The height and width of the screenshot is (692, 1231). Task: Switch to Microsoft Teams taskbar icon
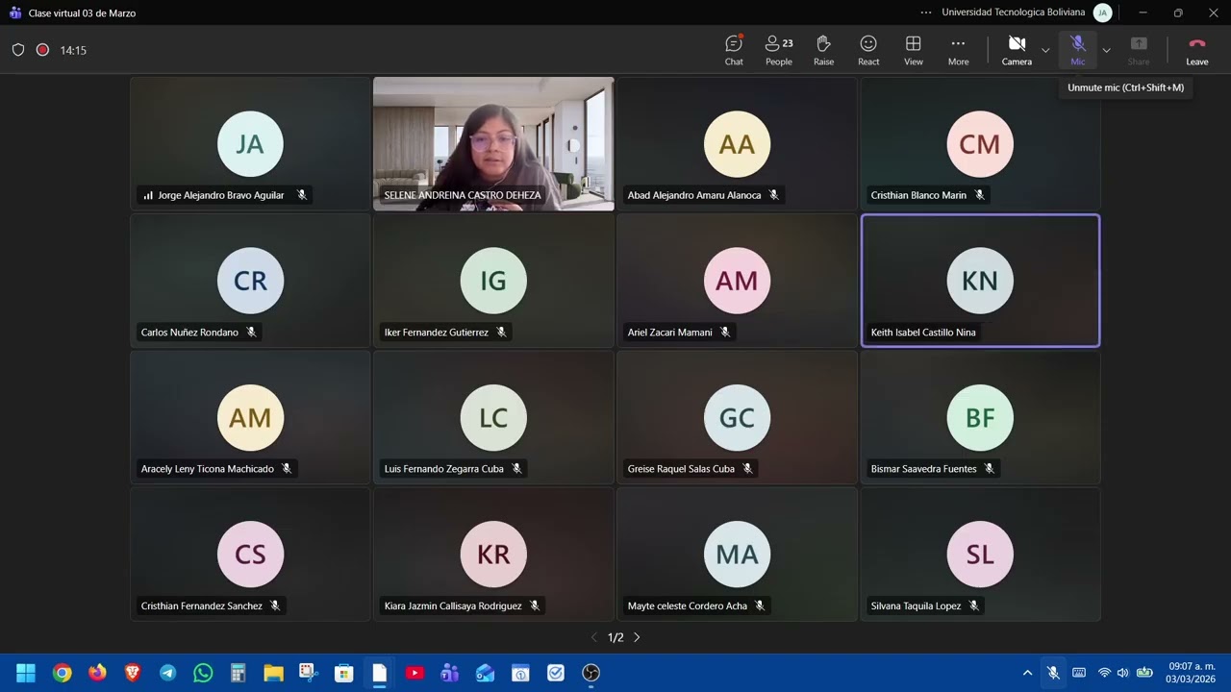tap(450, 673)
